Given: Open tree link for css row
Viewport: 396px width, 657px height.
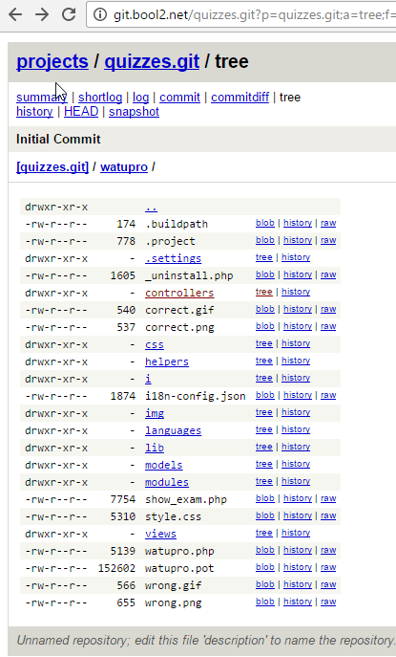Looking at the screenshot, I should point(264,343).
